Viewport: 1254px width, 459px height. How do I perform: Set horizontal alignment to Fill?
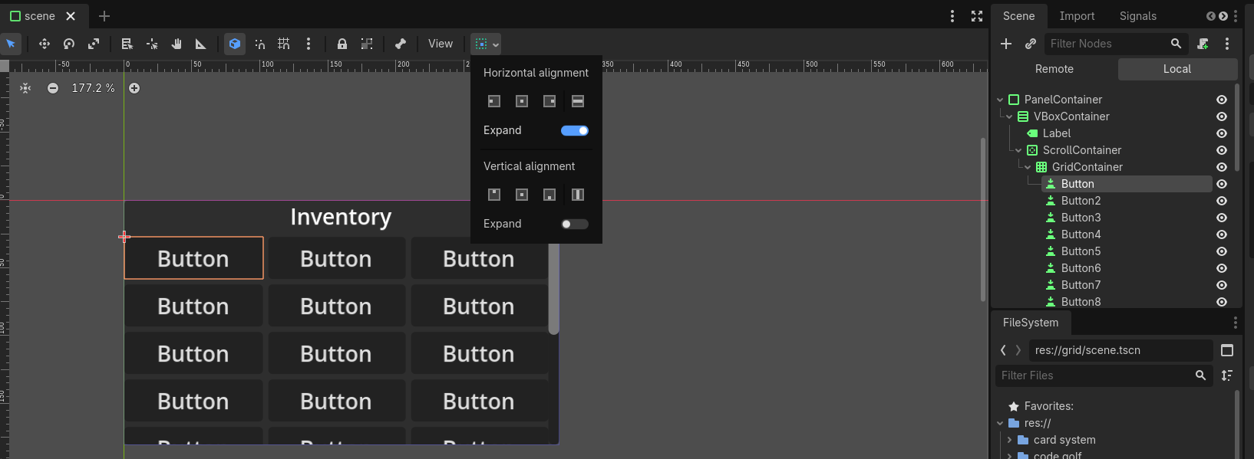coord(578,101)
